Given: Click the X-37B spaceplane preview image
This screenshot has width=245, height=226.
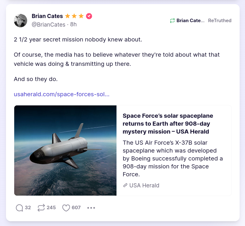Looking at the screenshot, I should point(65,150).
